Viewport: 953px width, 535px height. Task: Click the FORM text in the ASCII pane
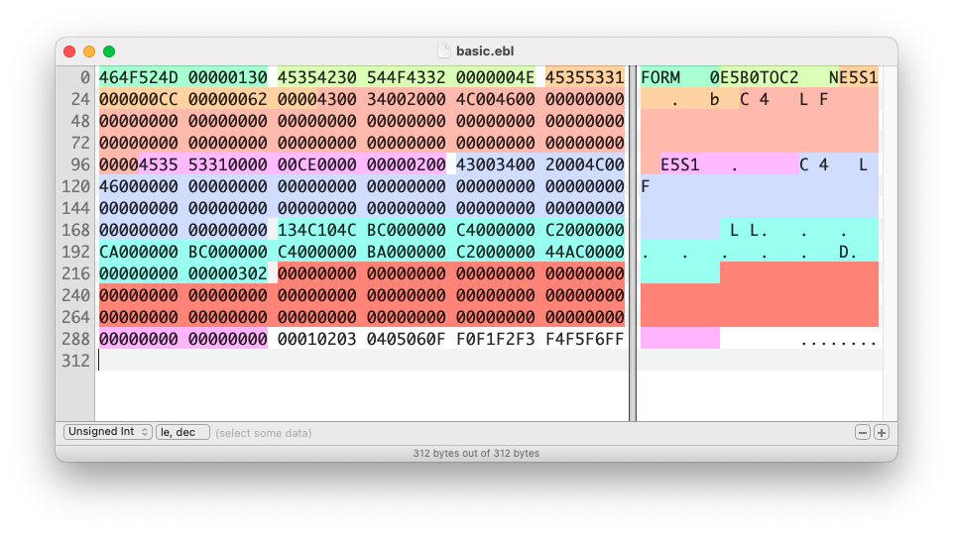click(x=660, y=77)
